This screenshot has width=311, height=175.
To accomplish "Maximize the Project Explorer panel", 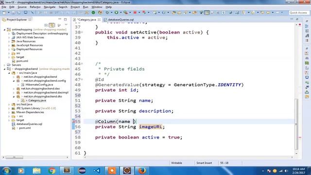I will pos(65,19).
